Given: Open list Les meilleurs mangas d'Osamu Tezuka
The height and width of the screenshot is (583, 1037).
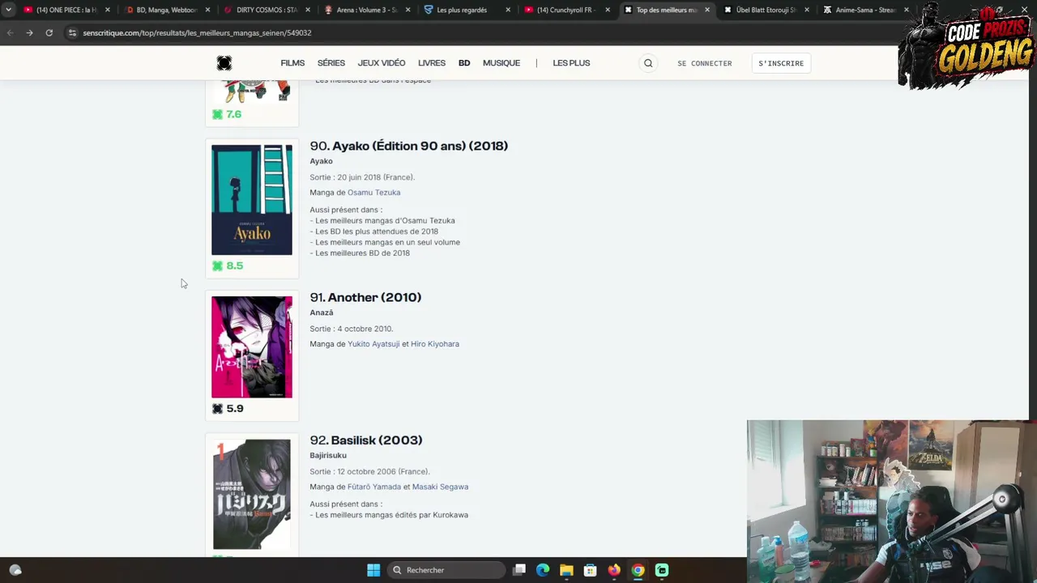Looking at the screenshot, I should click(385, 220).
